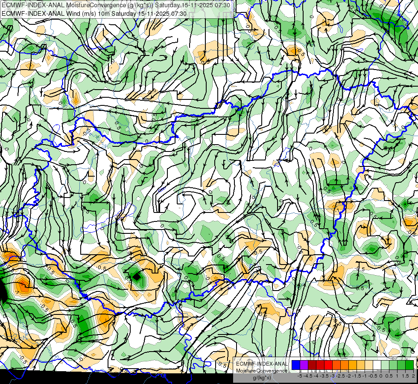This screenshot has height=384, width=418.
Task: Click the 1.5 value on the legend scale
Action: (405, 376)
